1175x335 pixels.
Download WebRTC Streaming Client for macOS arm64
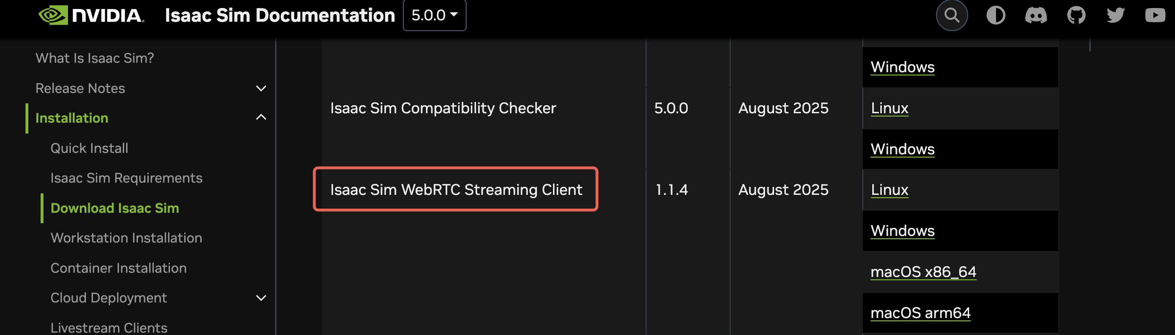pyautogui.click(x=920, y=313)
